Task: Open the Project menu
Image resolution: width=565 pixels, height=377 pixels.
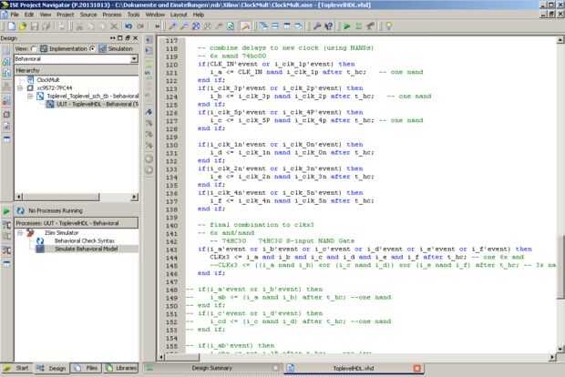Action: (66, 15)
